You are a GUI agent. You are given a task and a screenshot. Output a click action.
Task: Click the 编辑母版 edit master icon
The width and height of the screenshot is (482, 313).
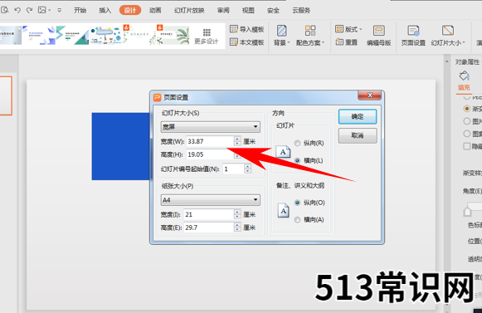378,36
